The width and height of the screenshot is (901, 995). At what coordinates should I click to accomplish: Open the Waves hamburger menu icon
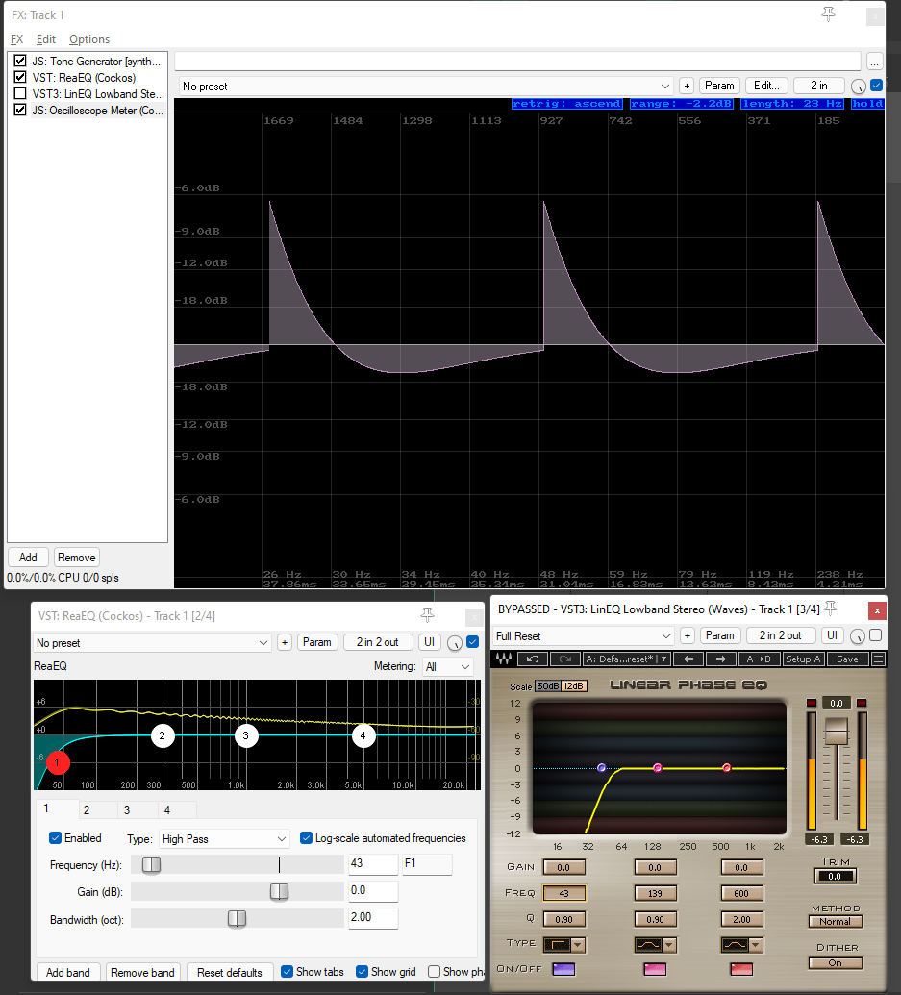click(x=878, y=659)
